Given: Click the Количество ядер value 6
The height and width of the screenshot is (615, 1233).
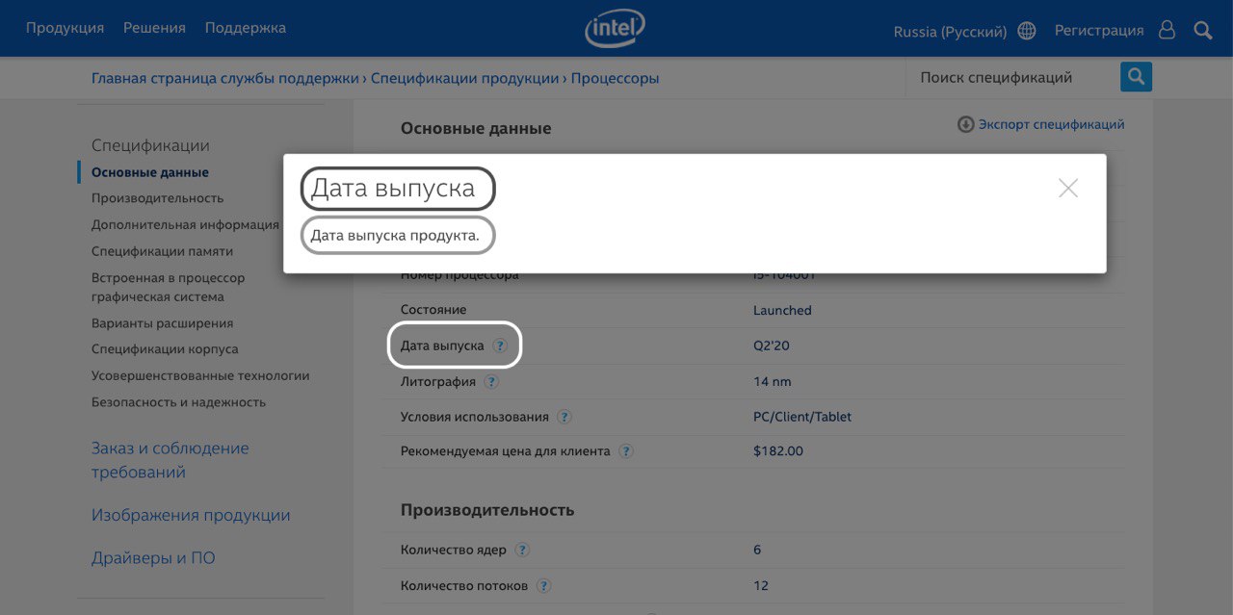Looking at the screenshot, I should pos(757,550).
